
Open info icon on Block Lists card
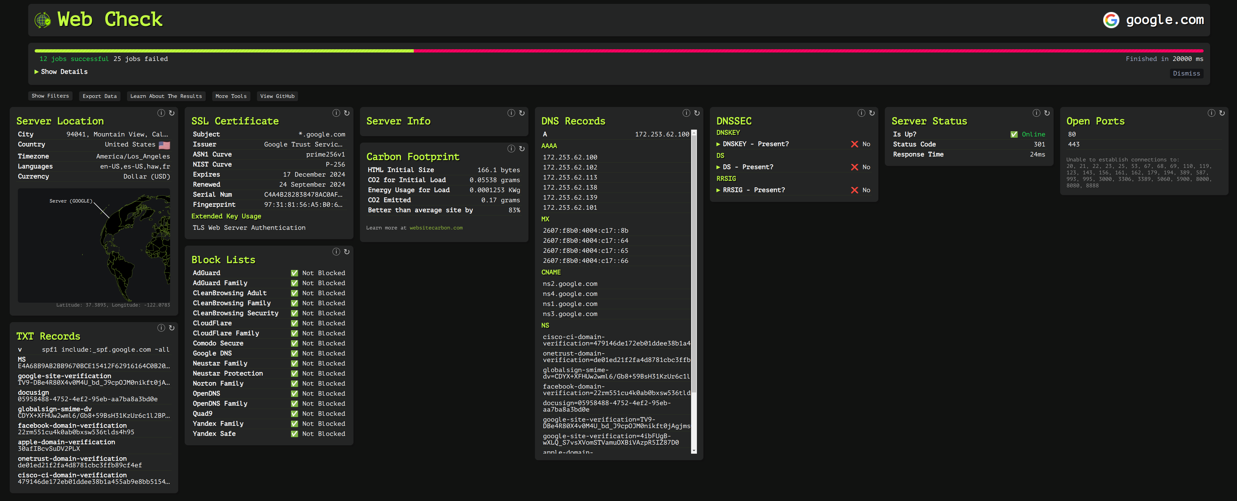tap(336, 252)
